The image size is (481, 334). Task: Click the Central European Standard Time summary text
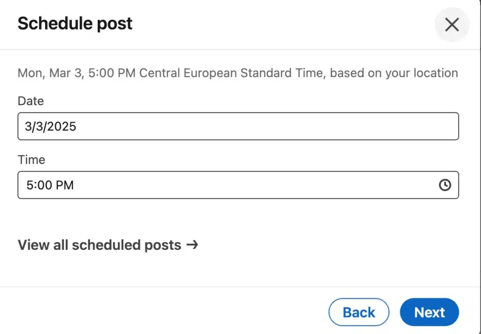(232, 73)
